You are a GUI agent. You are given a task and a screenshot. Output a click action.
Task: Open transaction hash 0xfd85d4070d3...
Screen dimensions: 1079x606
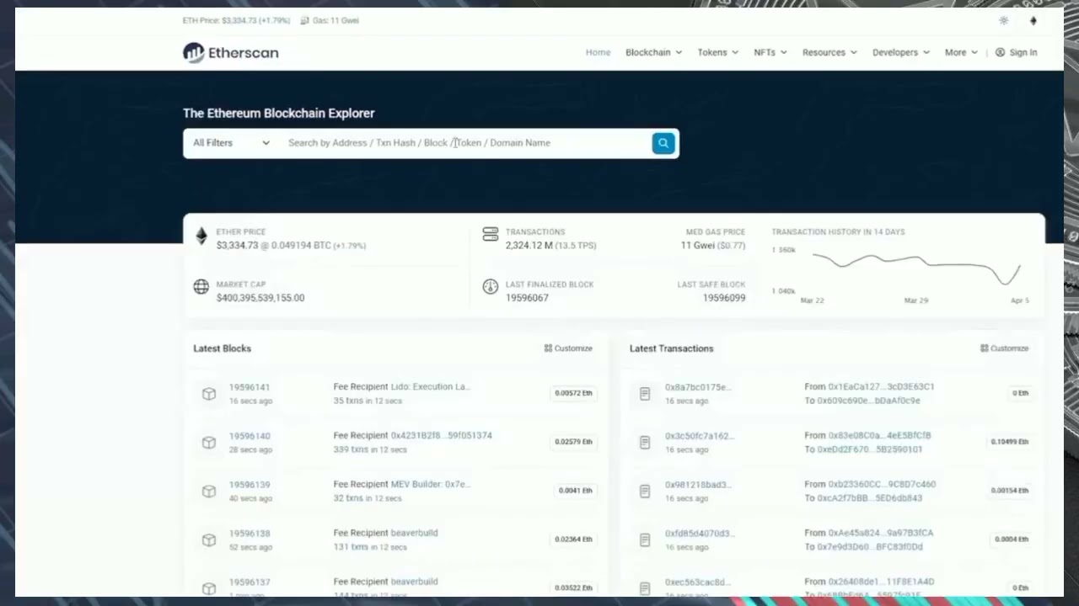pos(700,534)
